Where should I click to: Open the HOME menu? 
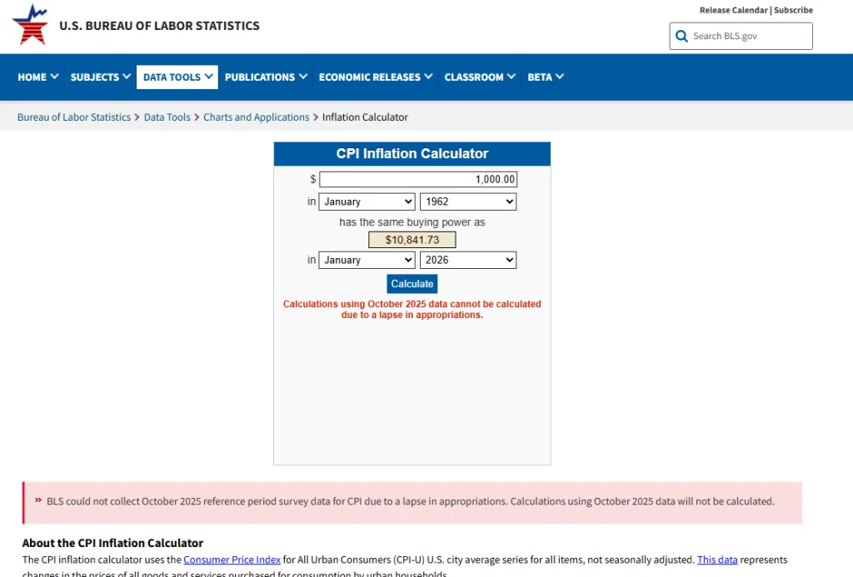(x=37, y=77)
